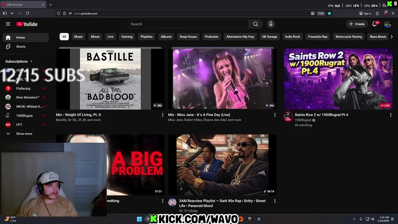Select the Motorcycle Racing filter chip

[x=349, y=37]
